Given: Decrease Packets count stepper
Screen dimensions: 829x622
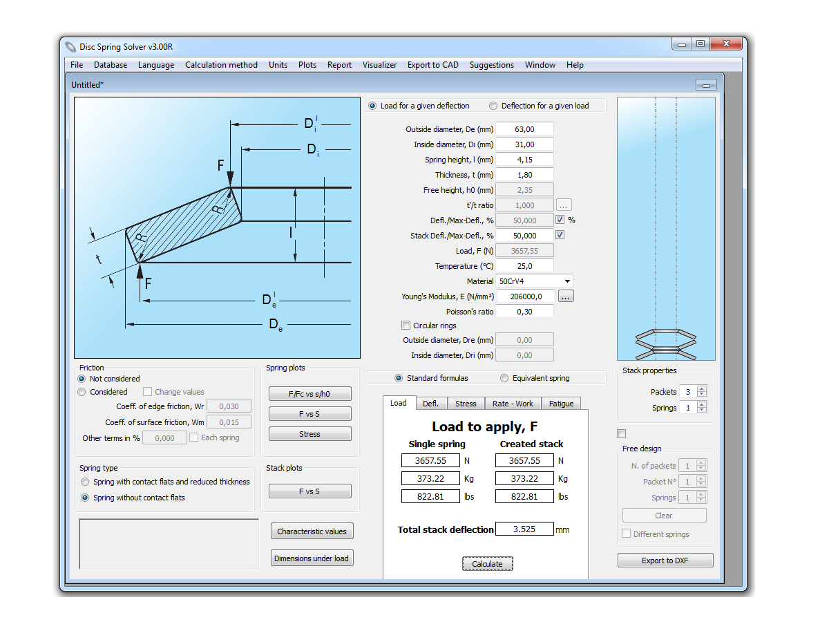Looking at the screenshot, I should [702, 395].
